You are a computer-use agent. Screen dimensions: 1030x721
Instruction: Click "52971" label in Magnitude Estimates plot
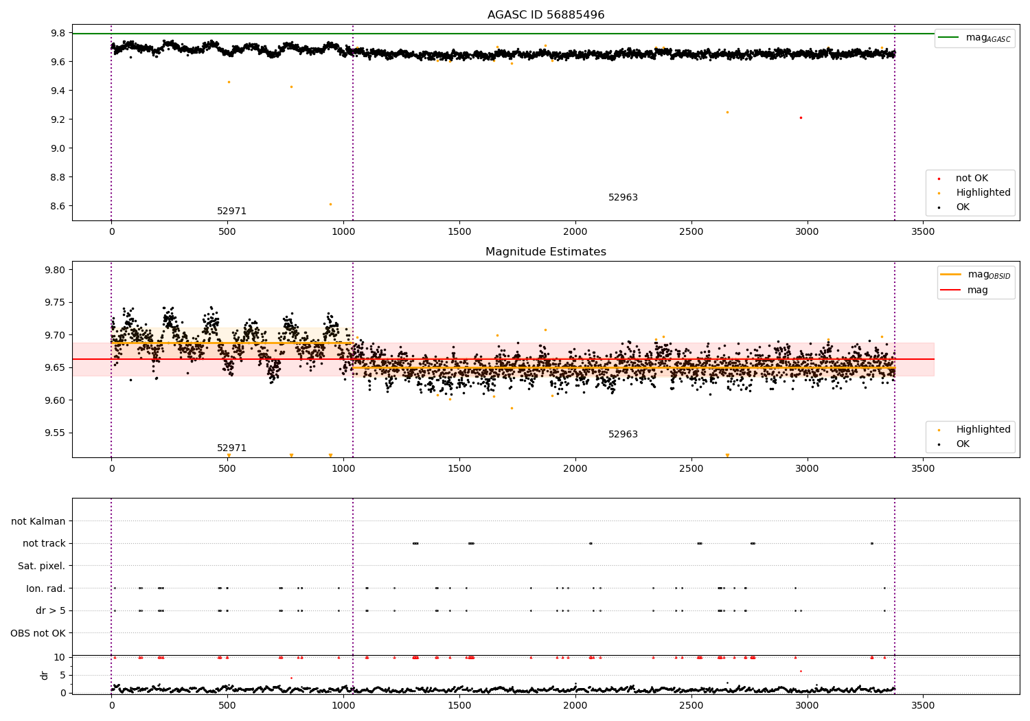231,448
